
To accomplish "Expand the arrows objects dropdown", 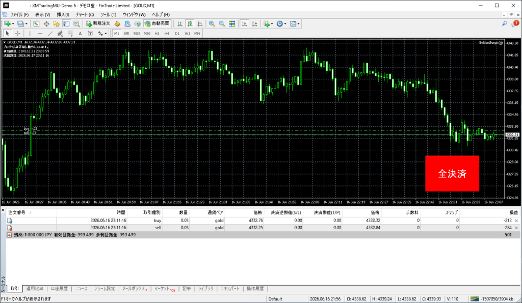I will coord(106,34).
